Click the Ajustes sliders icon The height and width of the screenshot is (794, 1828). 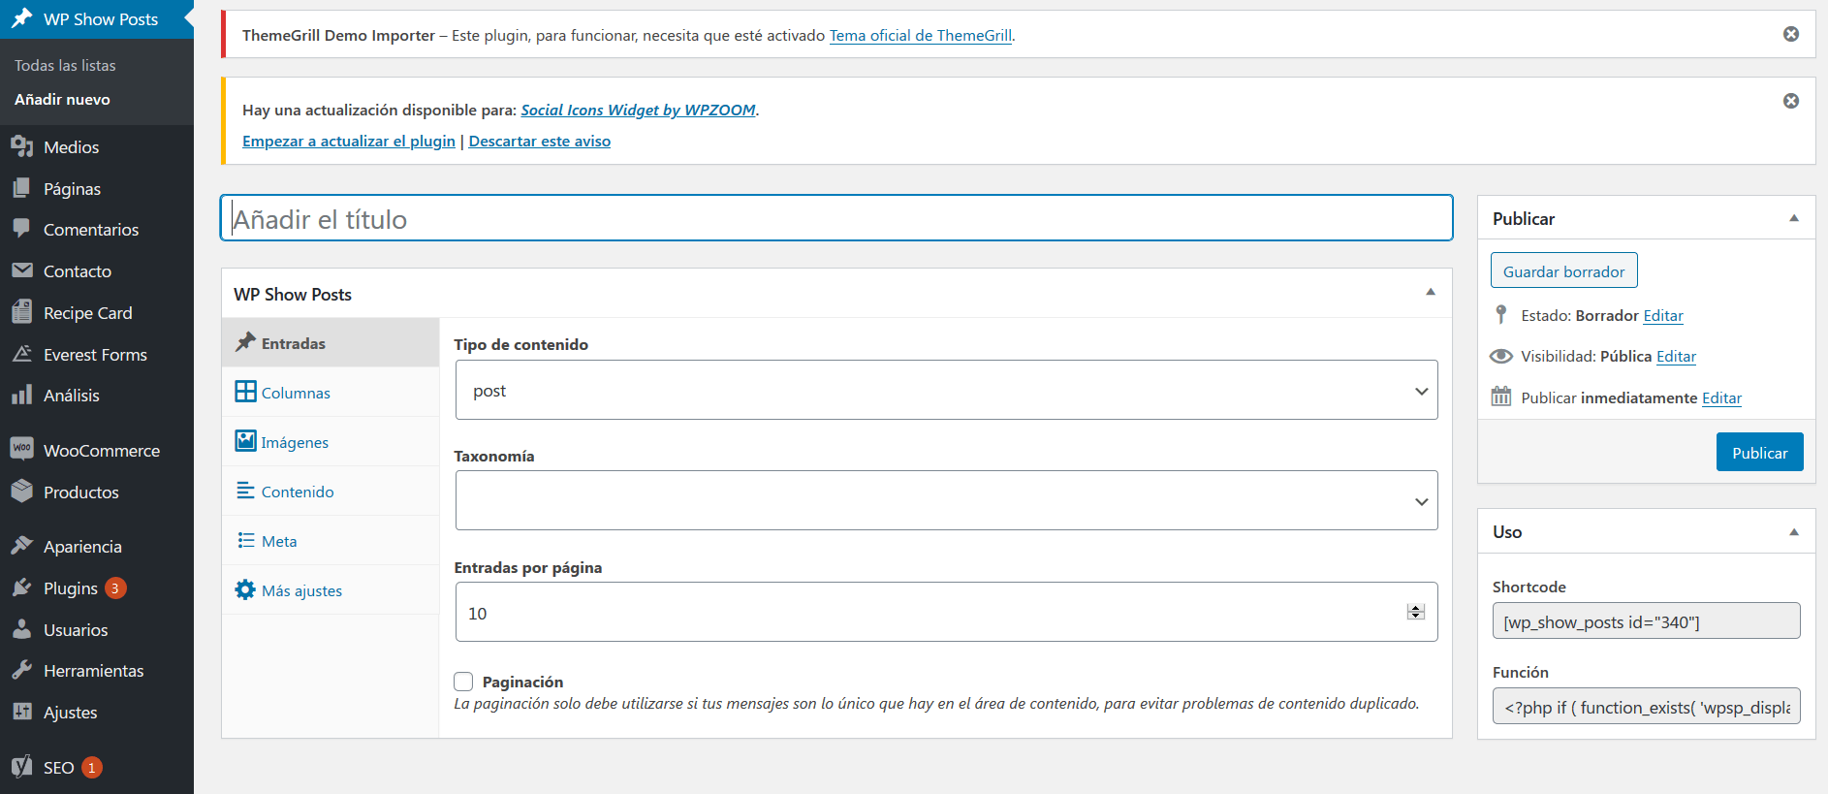tap(21, 712)
